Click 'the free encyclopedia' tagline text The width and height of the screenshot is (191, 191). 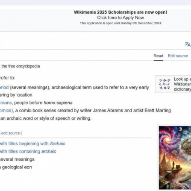(21, 66)
